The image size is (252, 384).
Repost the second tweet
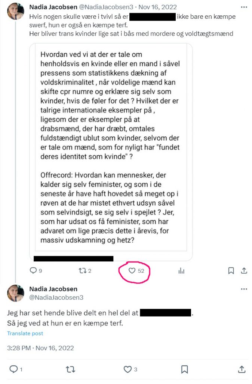70,369
